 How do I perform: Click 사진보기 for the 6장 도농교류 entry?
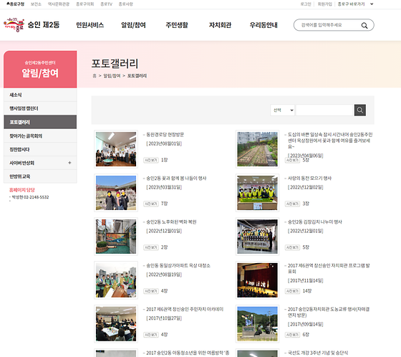point(292,335)
